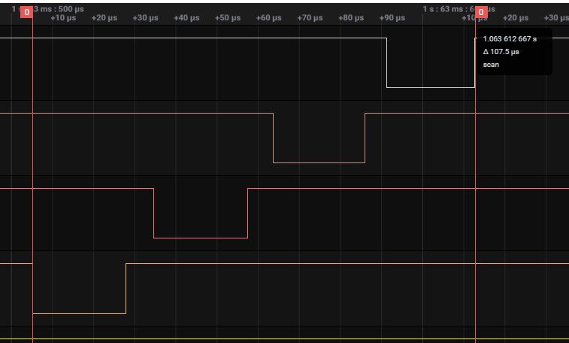Image resolution: width=569 pixels, height=343 pixels.
Task: Click the +70 µs tick on the time ruler
Action: click(309, 17)
